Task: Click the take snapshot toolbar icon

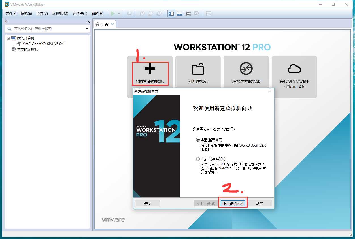Action: coord(142,14)
